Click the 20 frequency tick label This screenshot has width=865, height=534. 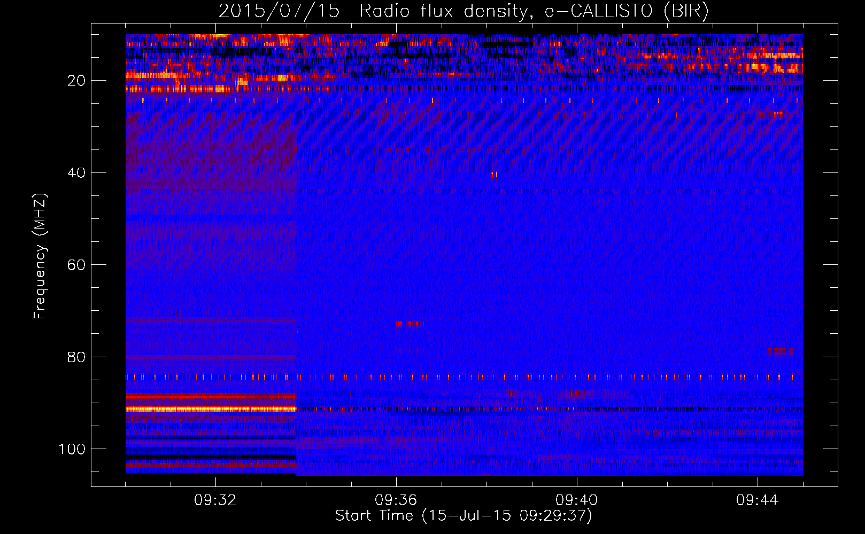click(x=77, y=81)
